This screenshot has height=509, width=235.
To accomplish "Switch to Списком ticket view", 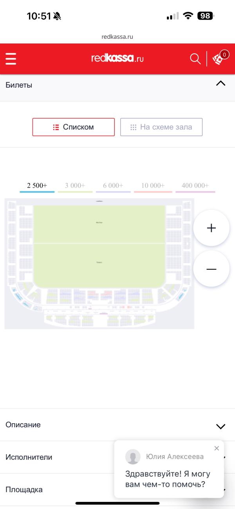I will coord(74,127).
